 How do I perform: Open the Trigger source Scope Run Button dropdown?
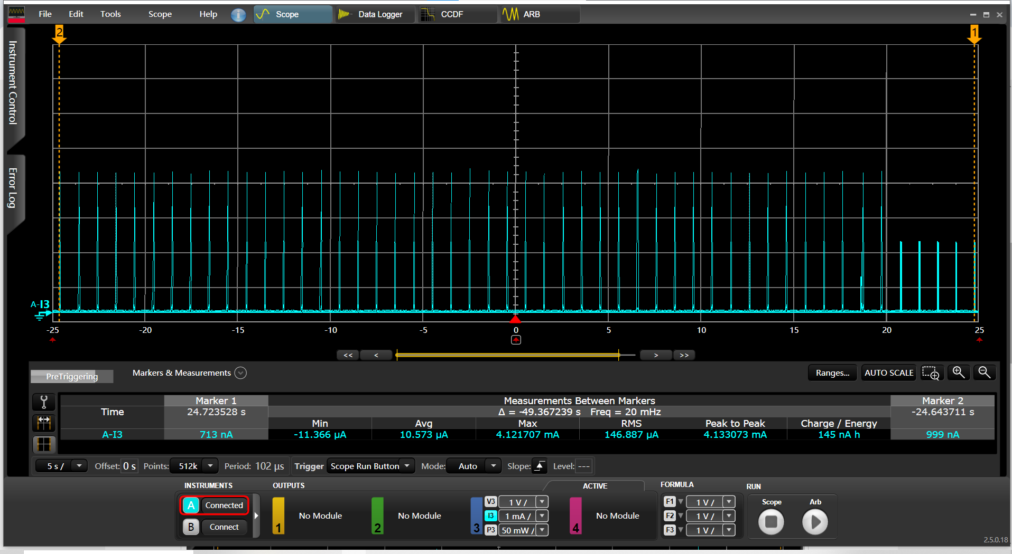(370, 466)
